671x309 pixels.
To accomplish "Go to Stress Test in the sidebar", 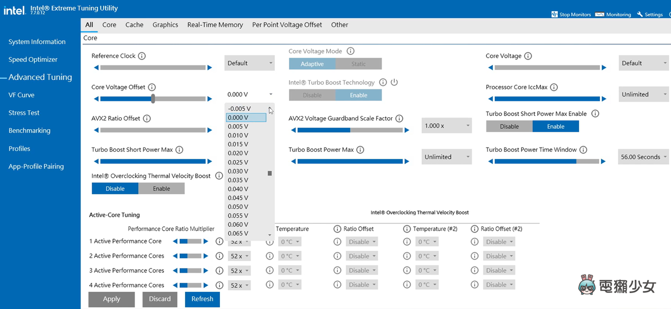I will pos(24,113).
